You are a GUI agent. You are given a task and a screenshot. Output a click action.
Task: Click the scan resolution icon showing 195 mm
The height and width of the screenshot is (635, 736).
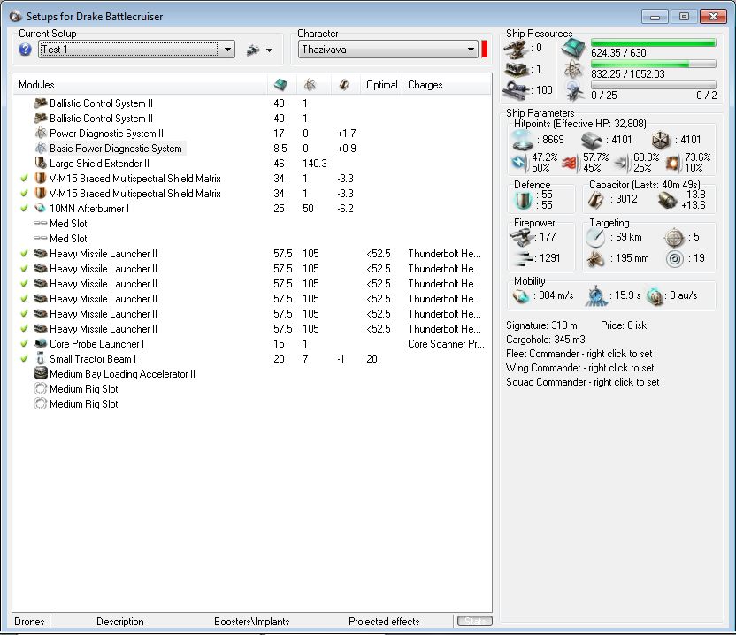(x=595, y=258)
